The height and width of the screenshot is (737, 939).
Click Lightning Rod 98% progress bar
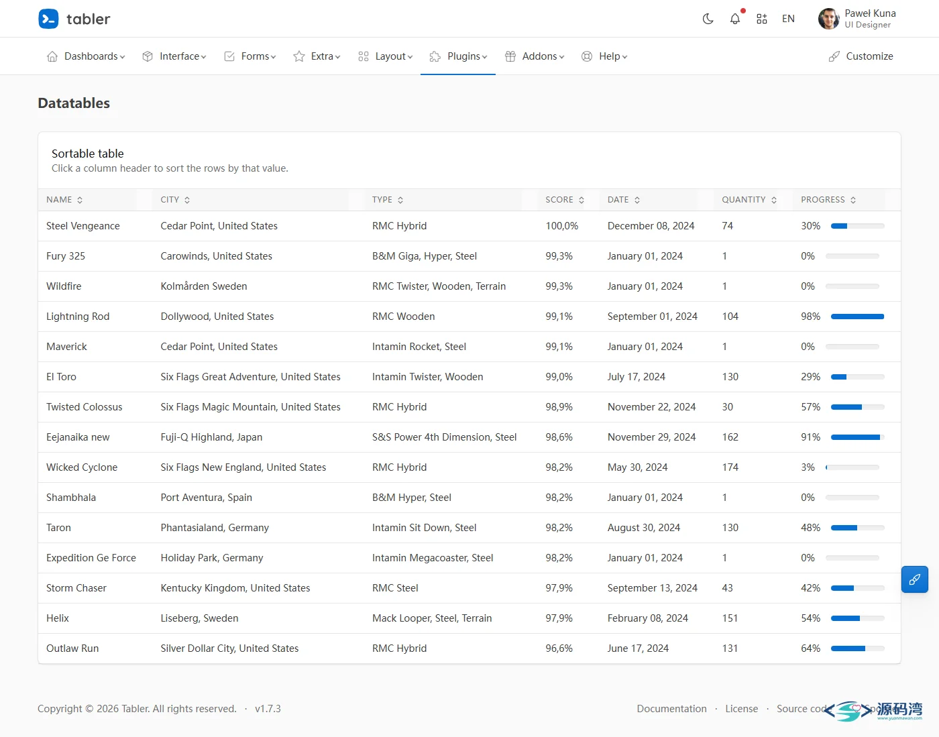point(857,317)
